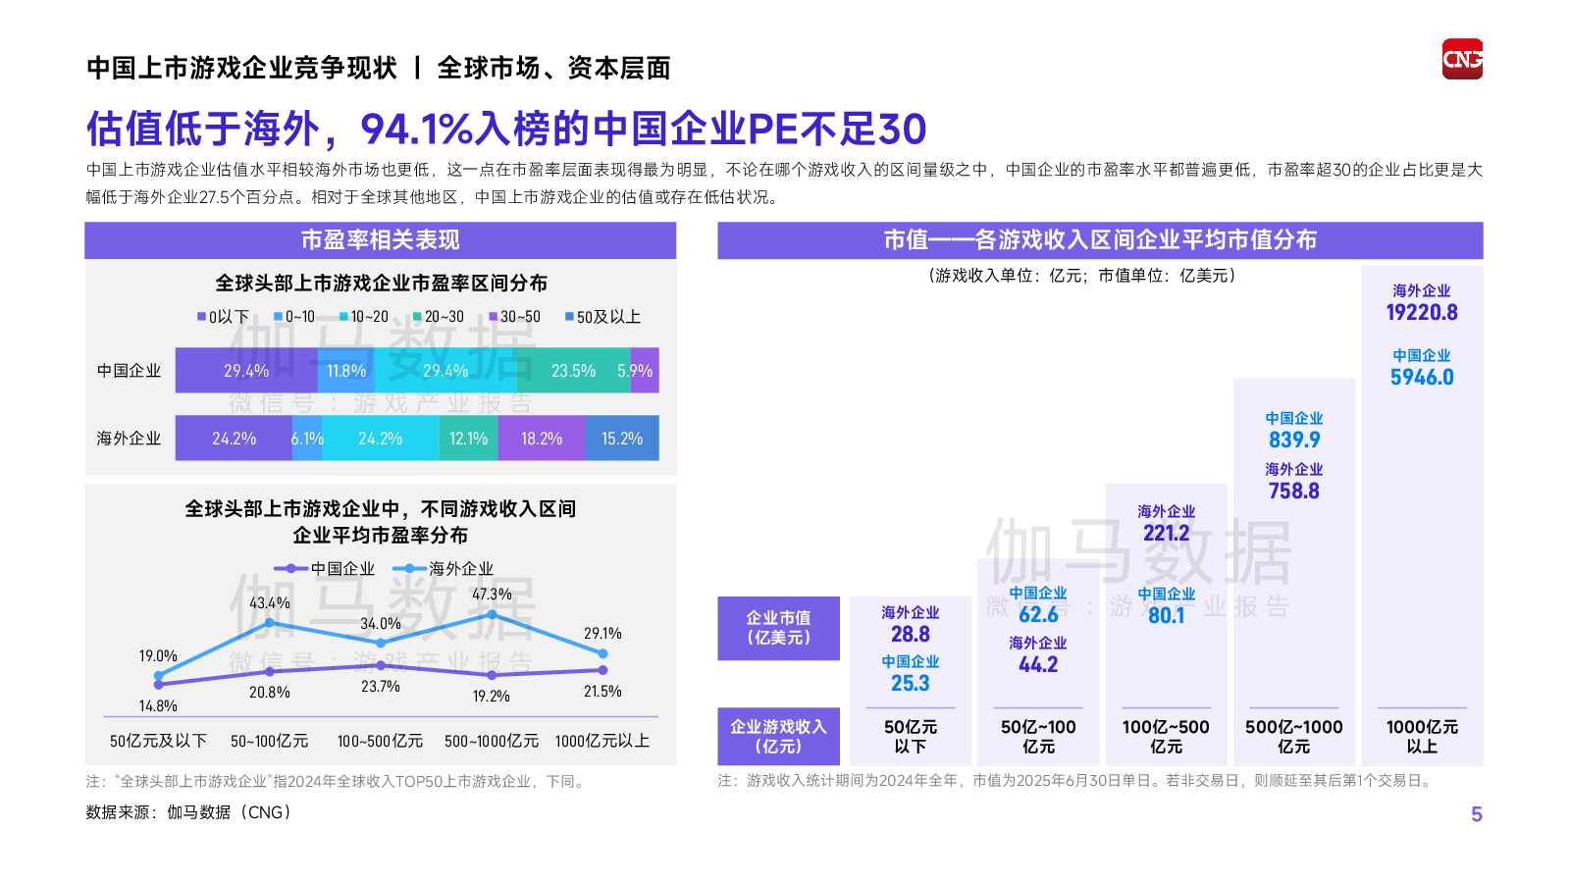
Task: Click the value 62.6
Action: [x=1038, y=615]
